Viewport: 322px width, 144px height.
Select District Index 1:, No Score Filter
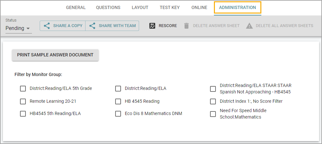click(213, 101)
